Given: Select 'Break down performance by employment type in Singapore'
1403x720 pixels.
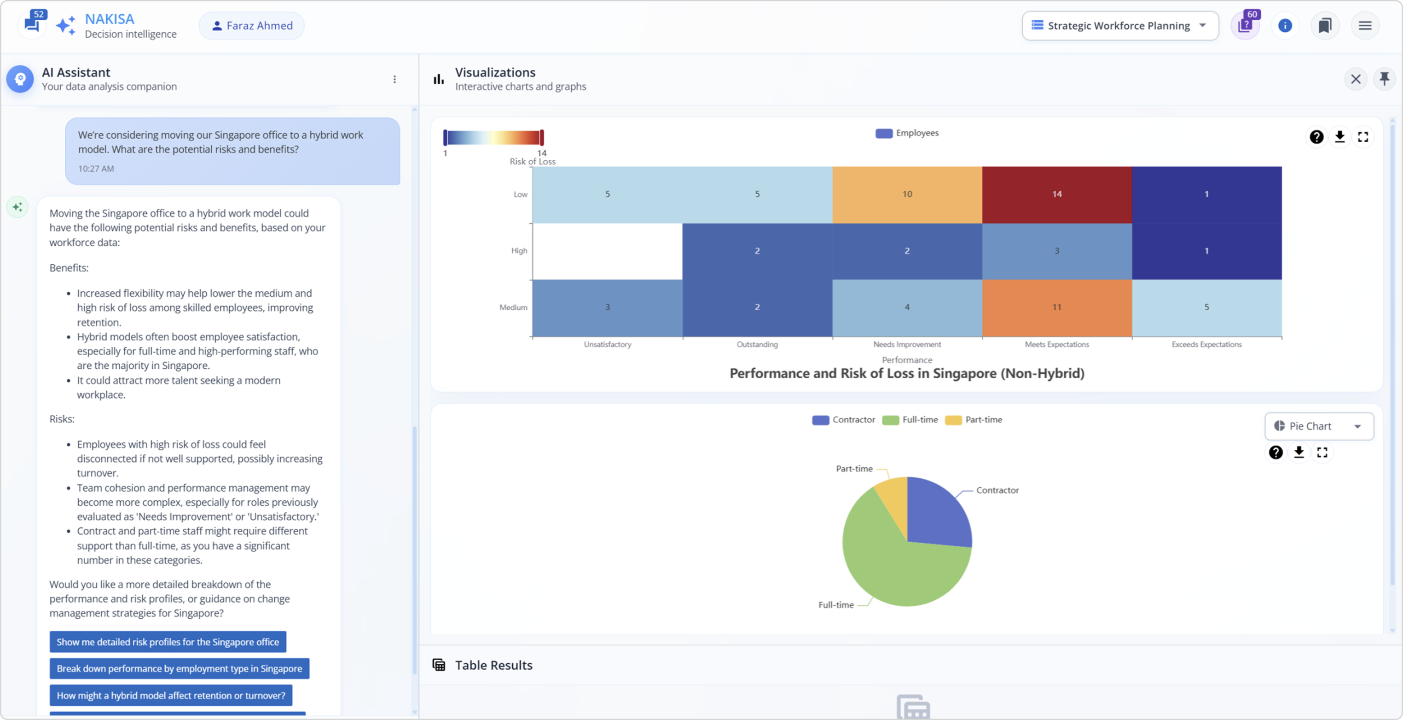Looking at the screenshot, I should 179,669.
